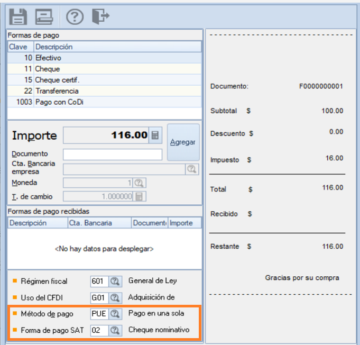Click the Documento column header in received payments
Viewport: 360px width, 345px height.
click(x=150, y=223)
